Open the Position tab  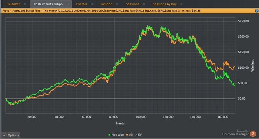tap(107, 4)
